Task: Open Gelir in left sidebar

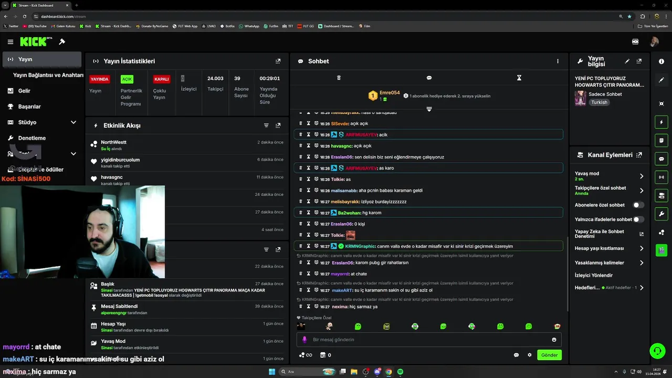Action: 24,91
